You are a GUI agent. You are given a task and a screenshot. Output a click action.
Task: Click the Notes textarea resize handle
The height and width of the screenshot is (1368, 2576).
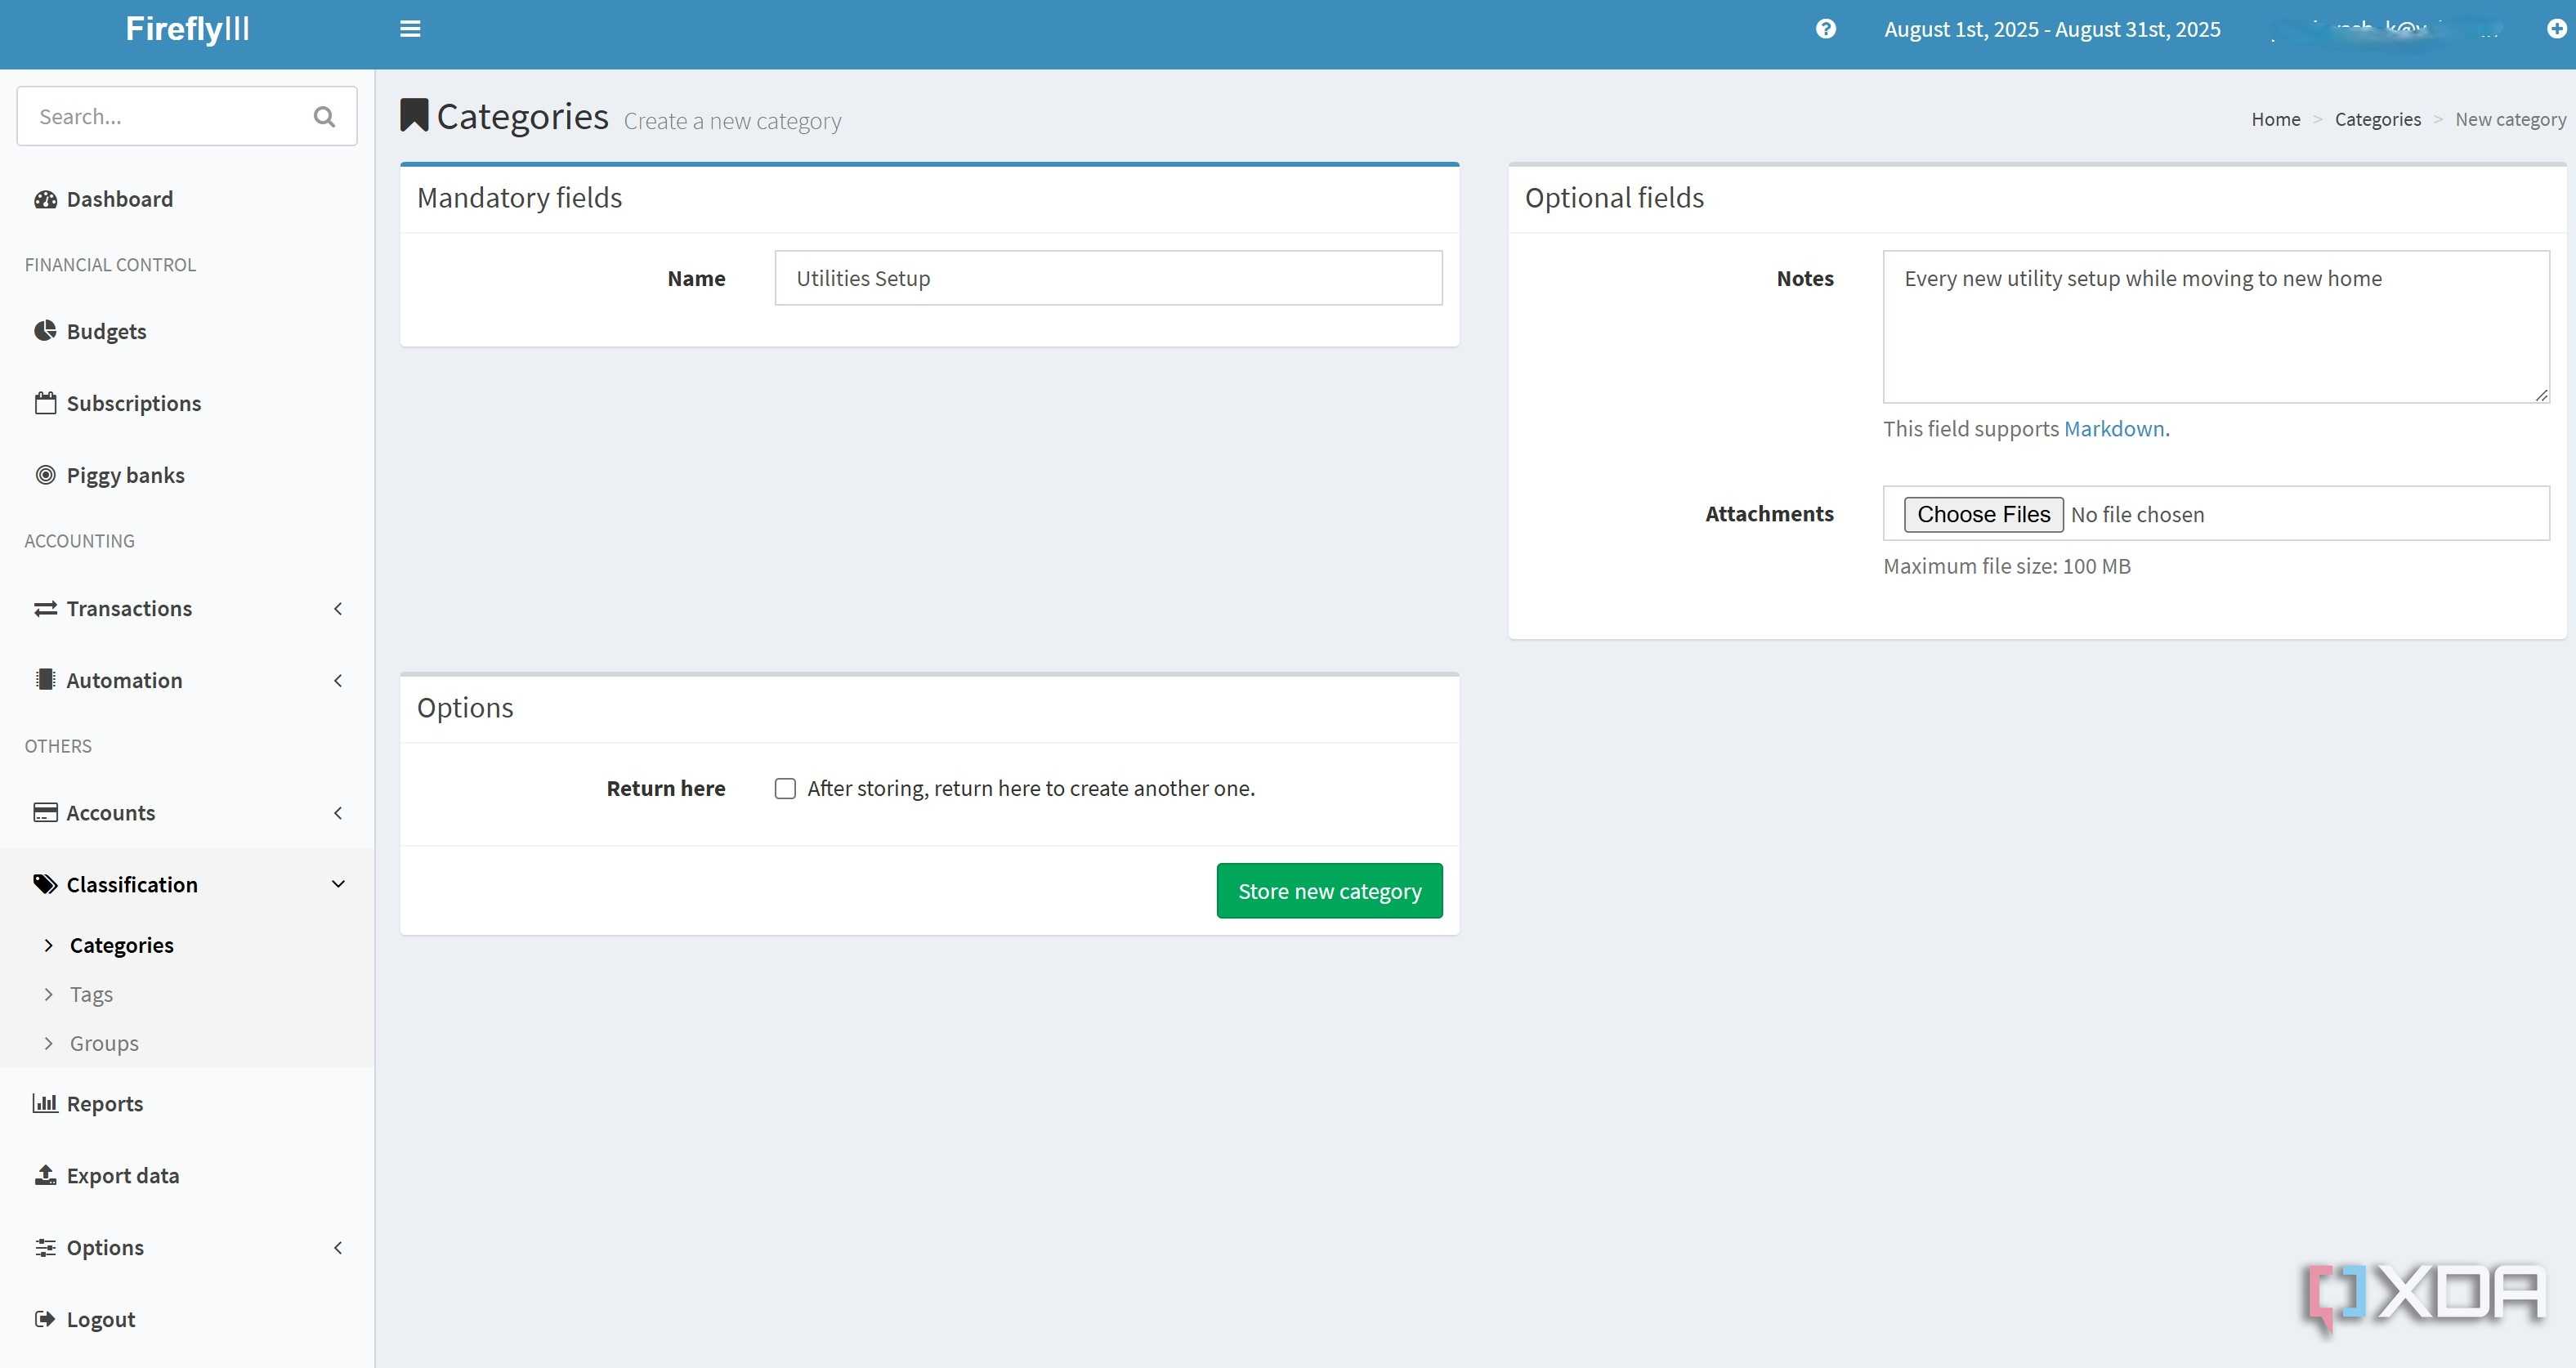[x=2541, y=395]
